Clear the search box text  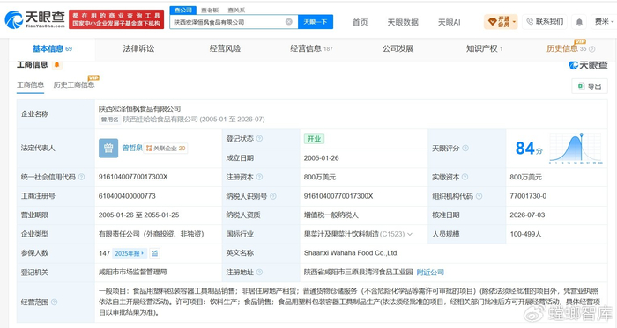point(289,22)
